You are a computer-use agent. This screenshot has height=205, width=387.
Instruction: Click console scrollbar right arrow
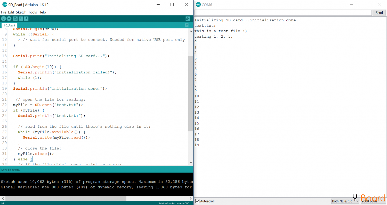coord(191,199)
